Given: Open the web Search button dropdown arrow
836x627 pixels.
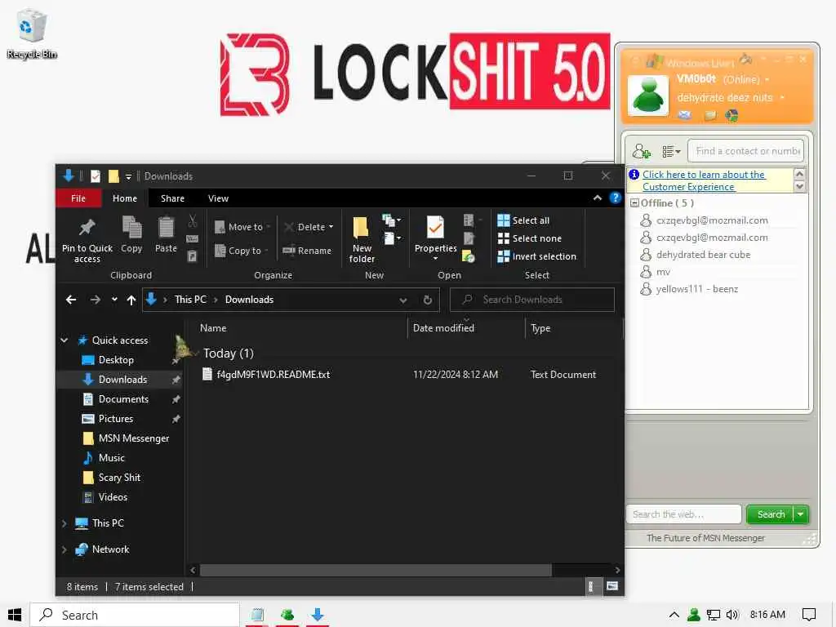Looking at the screenshot, I should [801, 514].
